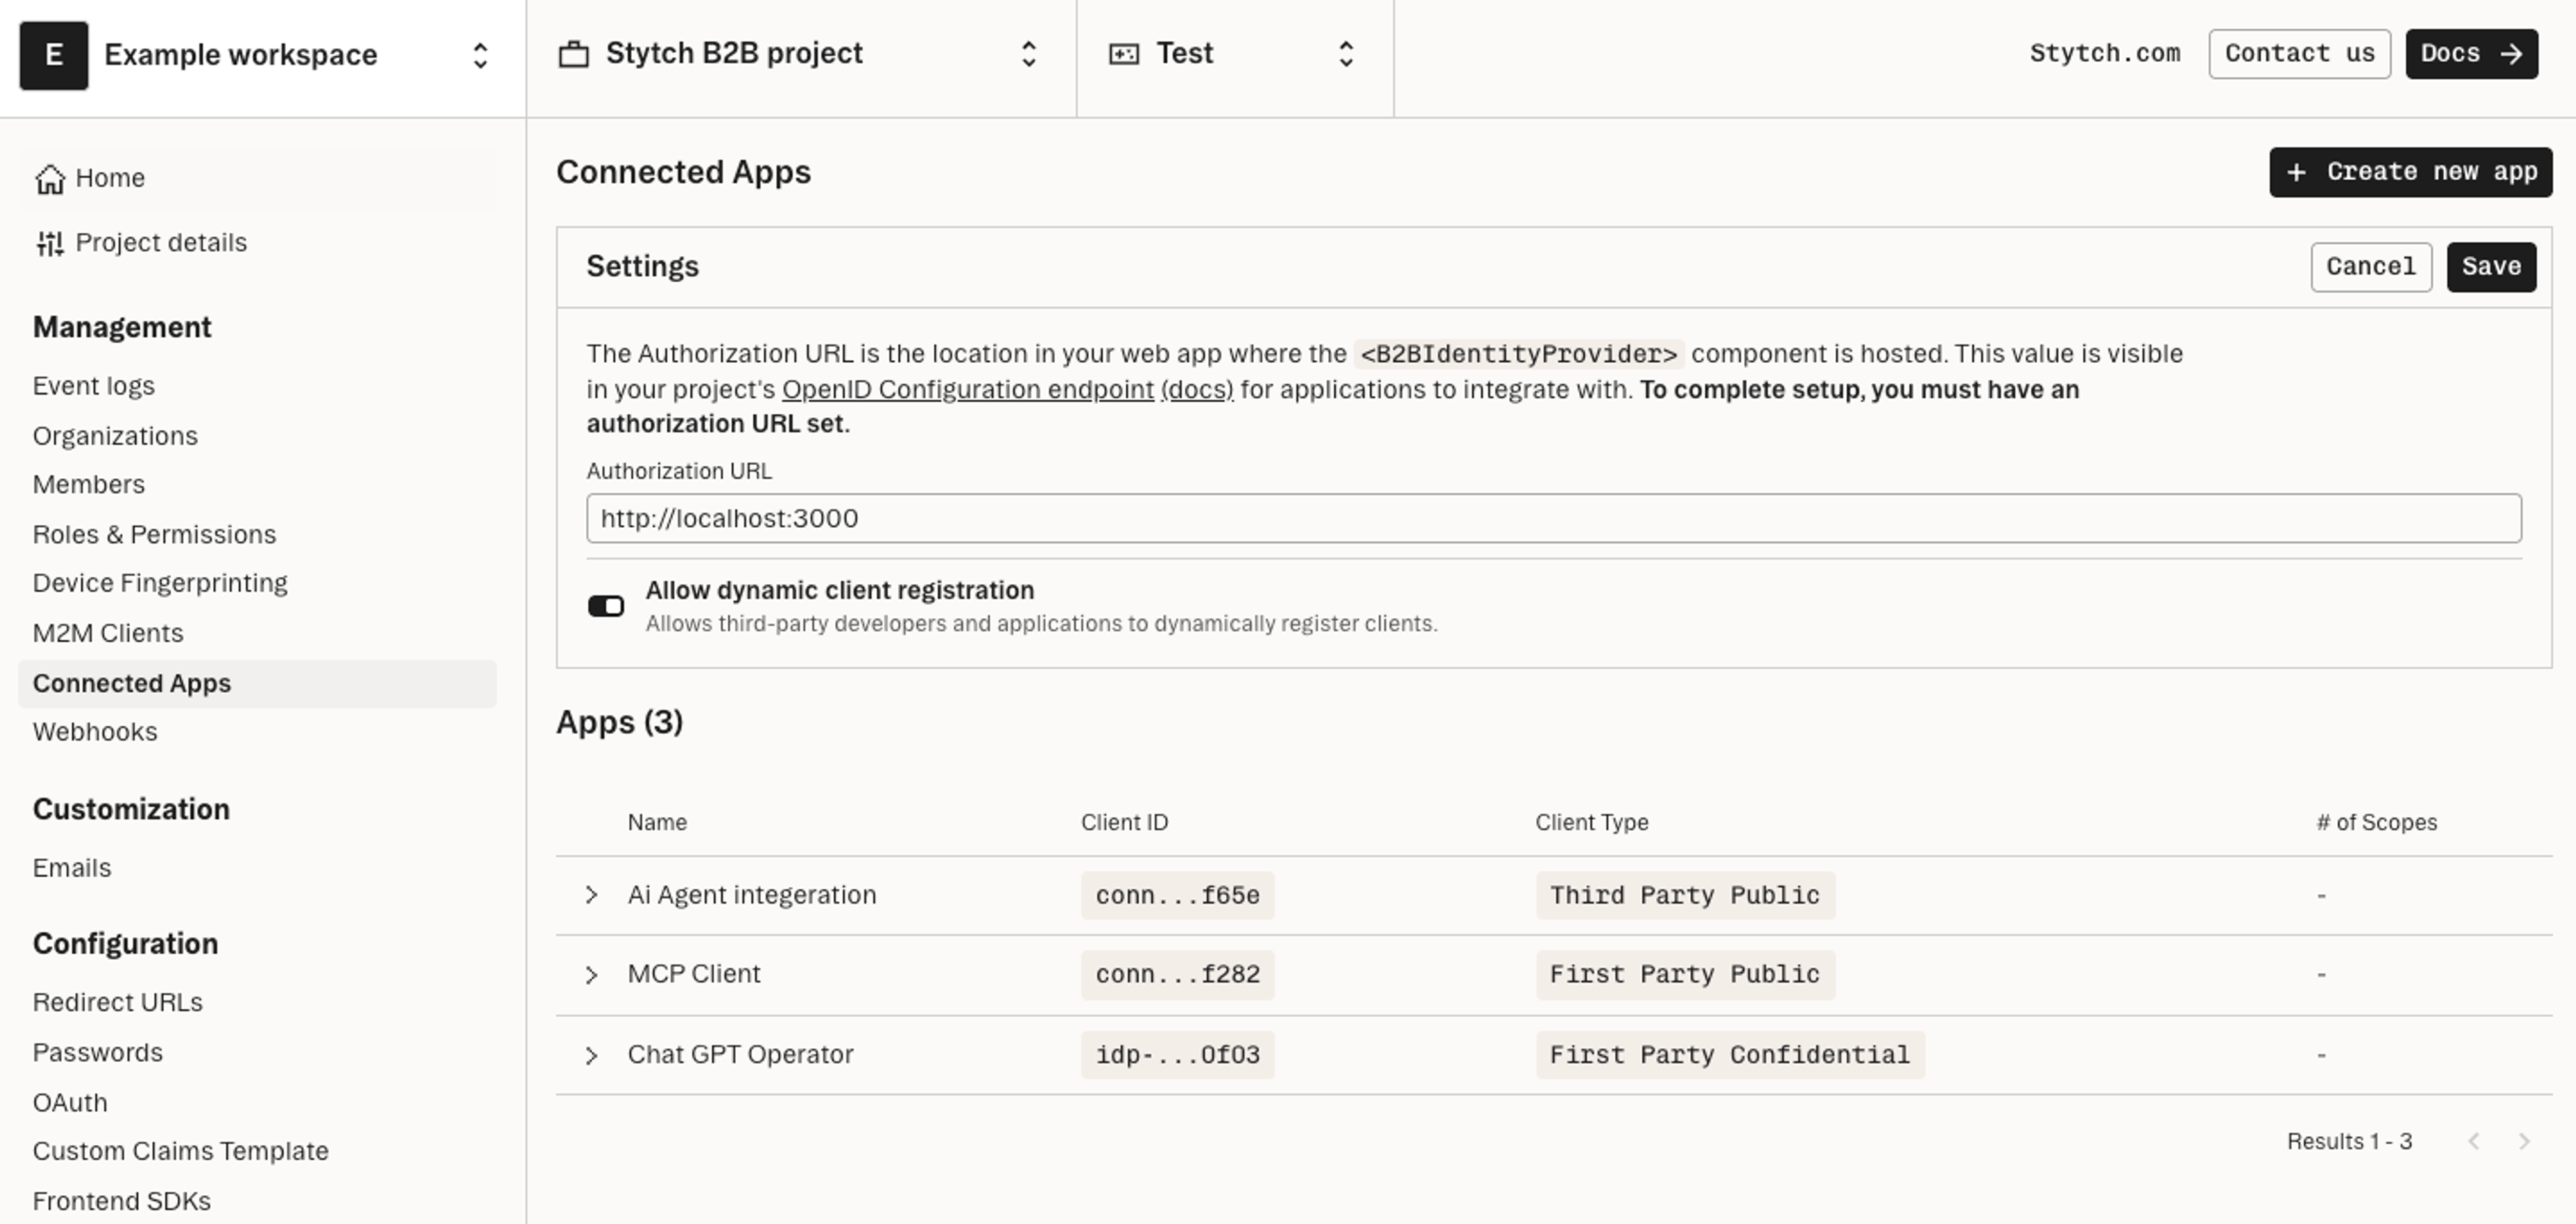Click the plus icon in Create new app

click(x=2297, y=173)
